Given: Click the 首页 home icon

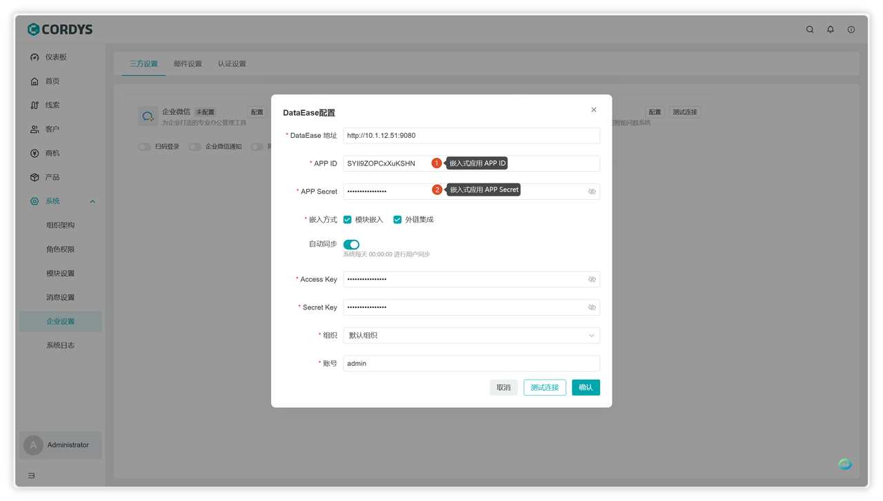Looking at the screenshot, I should [x=34, y=81].
